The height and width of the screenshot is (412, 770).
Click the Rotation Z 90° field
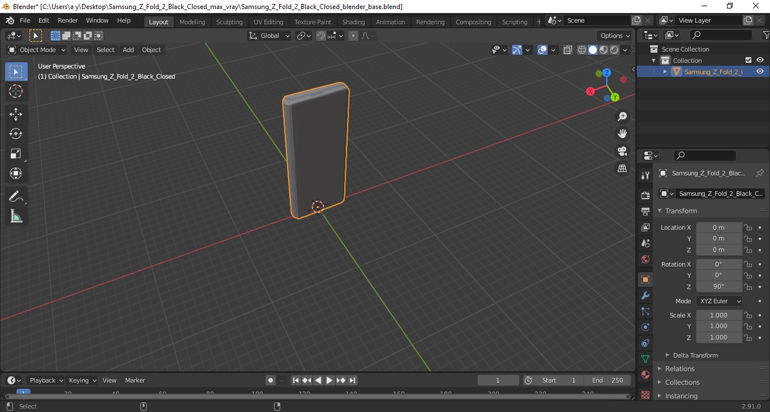(x=719, y=286)
